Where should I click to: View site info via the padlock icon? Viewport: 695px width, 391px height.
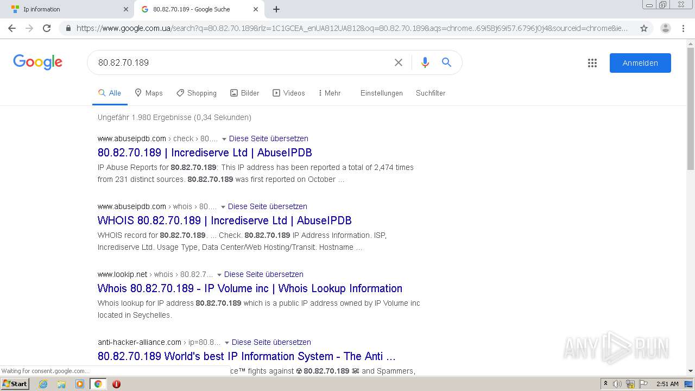[x=68, y=28]
